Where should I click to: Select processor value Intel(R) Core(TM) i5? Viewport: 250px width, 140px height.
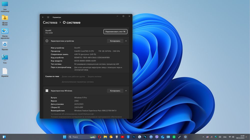(x=97, y=51)
